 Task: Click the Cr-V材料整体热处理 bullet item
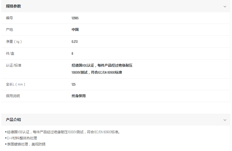click(x=22, y=138)
